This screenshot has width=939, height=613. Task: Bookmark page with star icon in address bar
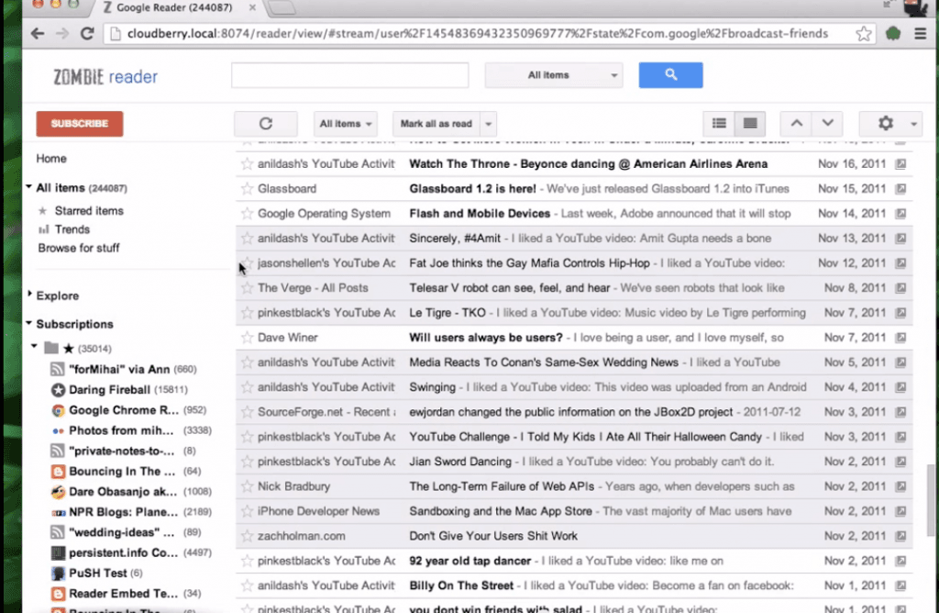coord(863,34)
